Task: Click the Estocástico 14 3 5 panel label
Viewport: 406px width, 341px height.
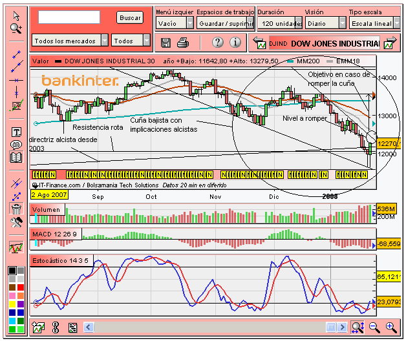Action: (60, 260)
